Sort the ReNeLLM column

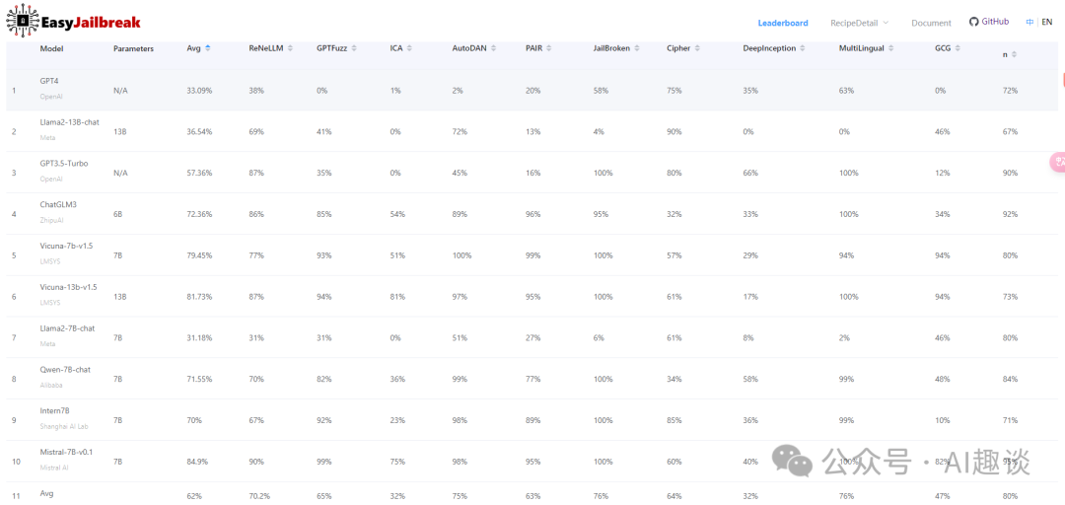tap(290, 48)
